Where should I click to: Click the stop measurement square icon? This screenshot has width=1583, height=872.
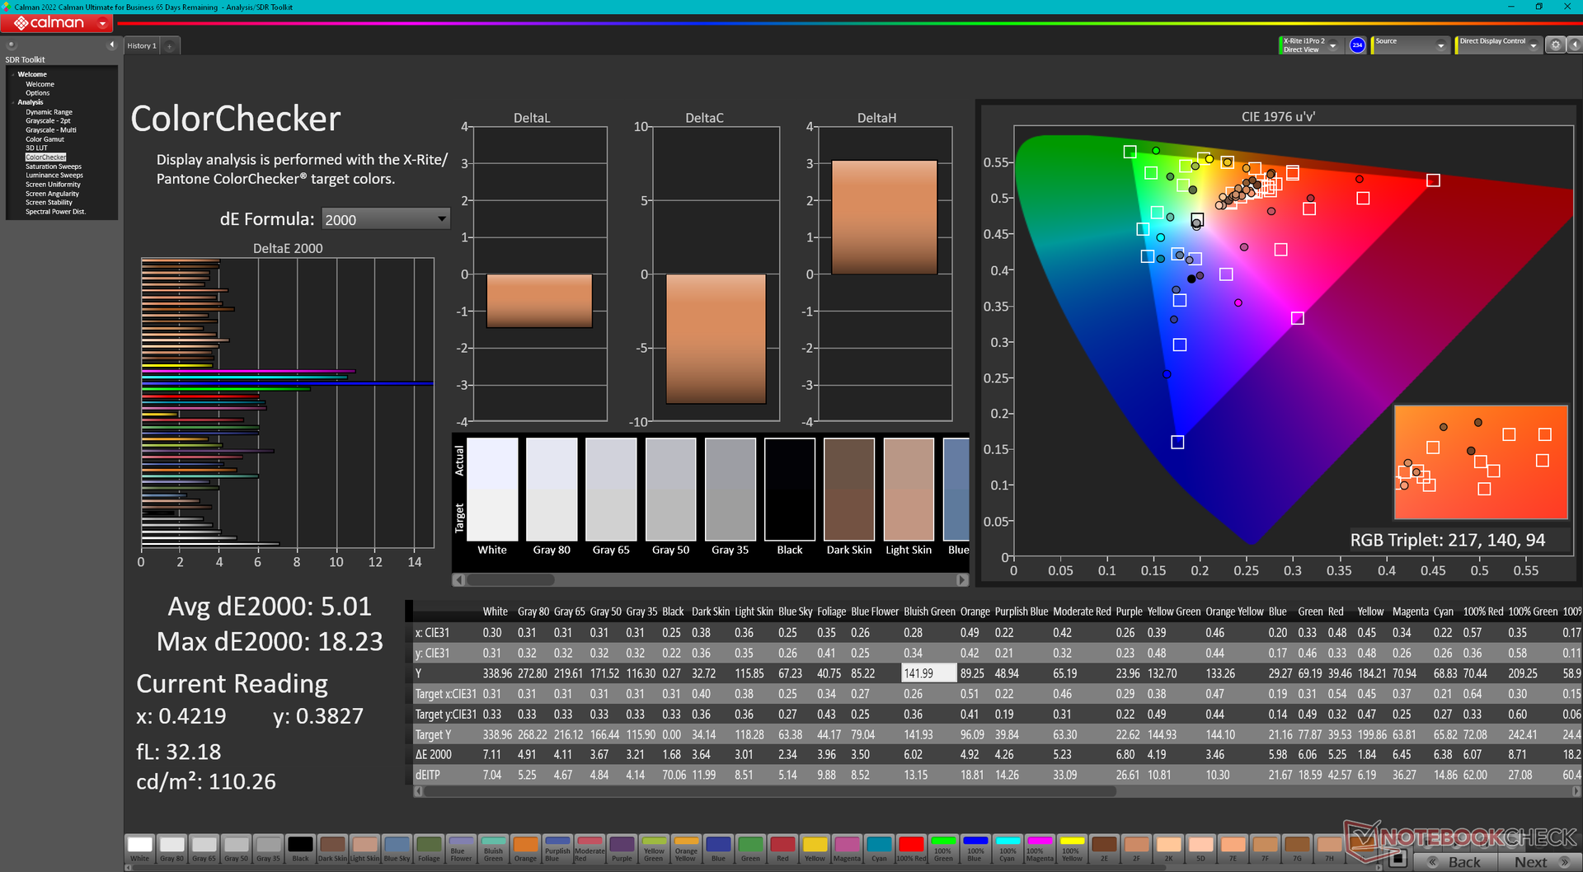(1397, 859)
